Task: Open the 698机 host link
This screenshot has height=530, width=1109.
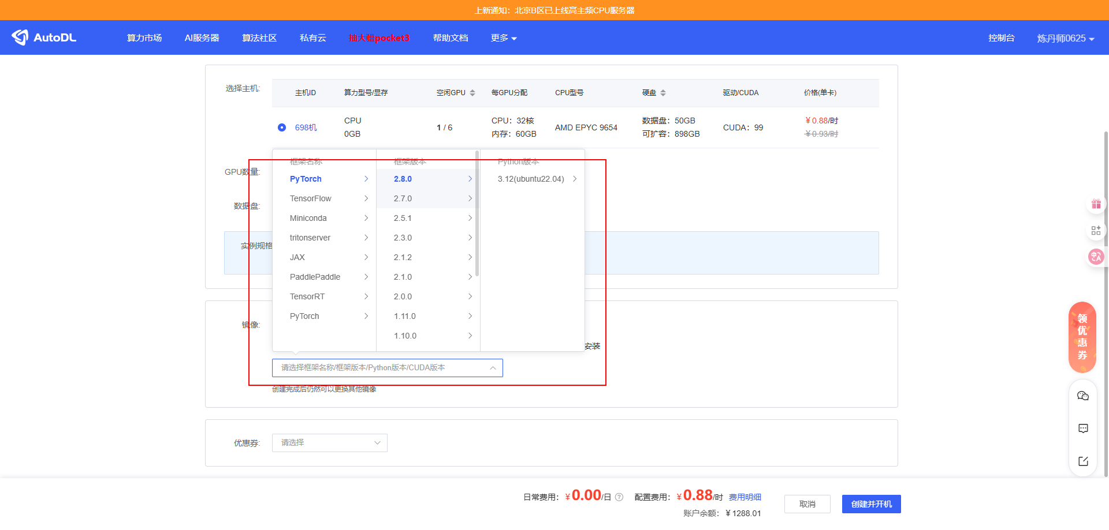Action: [306, 127]
